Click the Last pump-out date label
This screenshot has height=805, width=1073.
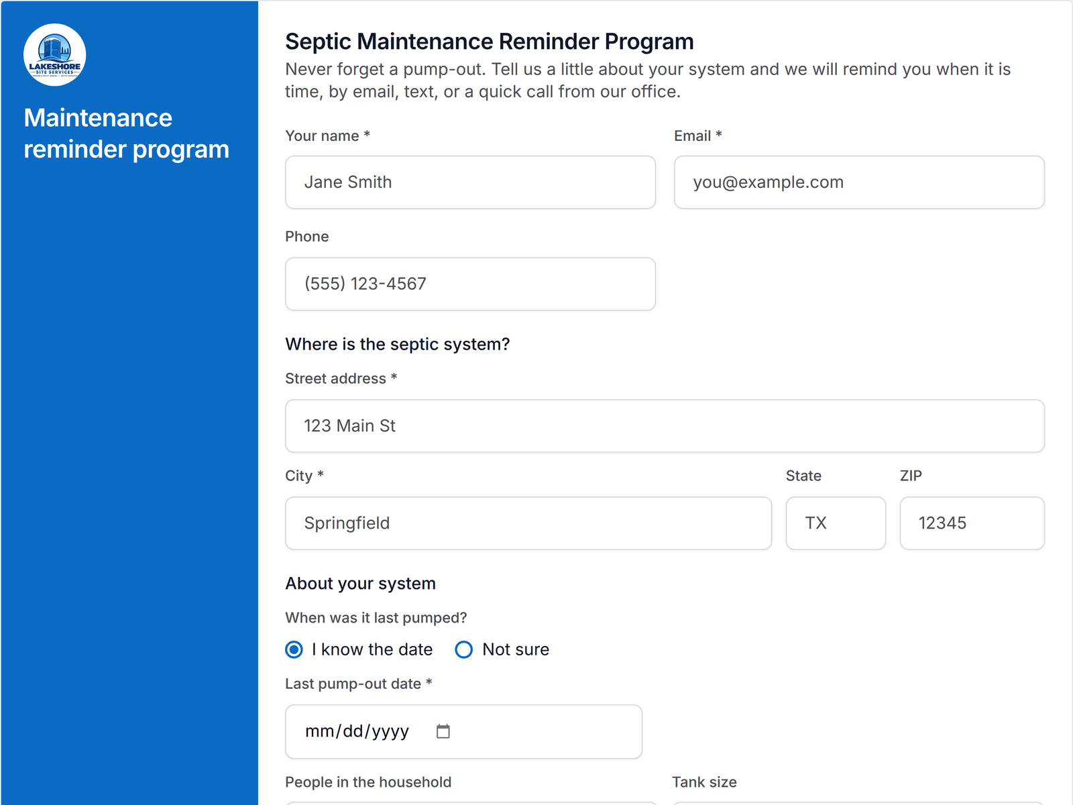(359, 684)
